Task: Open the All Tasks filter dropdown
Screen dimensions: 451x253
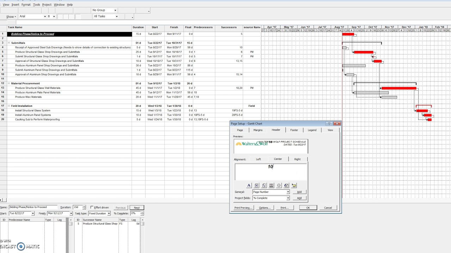Action: click(117, 17)
